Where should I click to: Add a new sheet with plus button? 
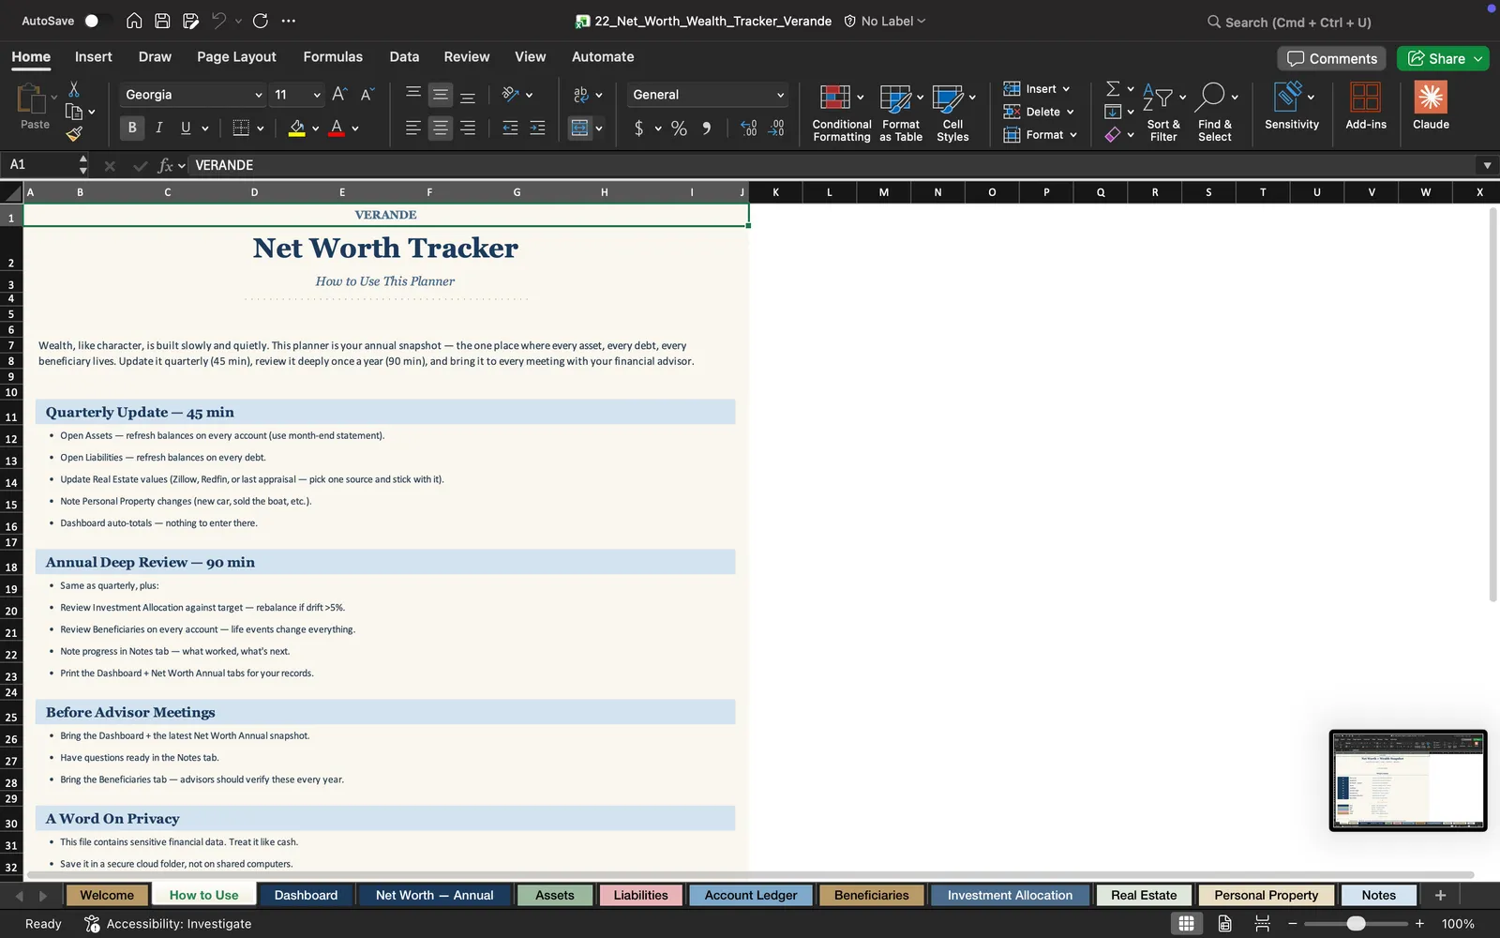click(1440, 895)
